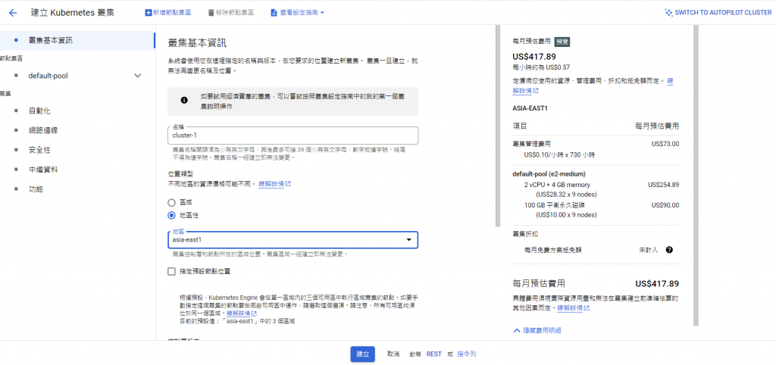The image size is (776, 365).
Task: Click the US$254.89 vCPU cost value
Action: pos(663,185)
